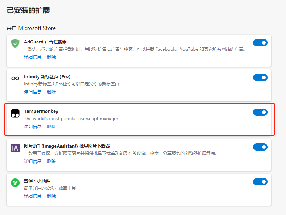Click the AdGuard green shield icon

point(15,44)
